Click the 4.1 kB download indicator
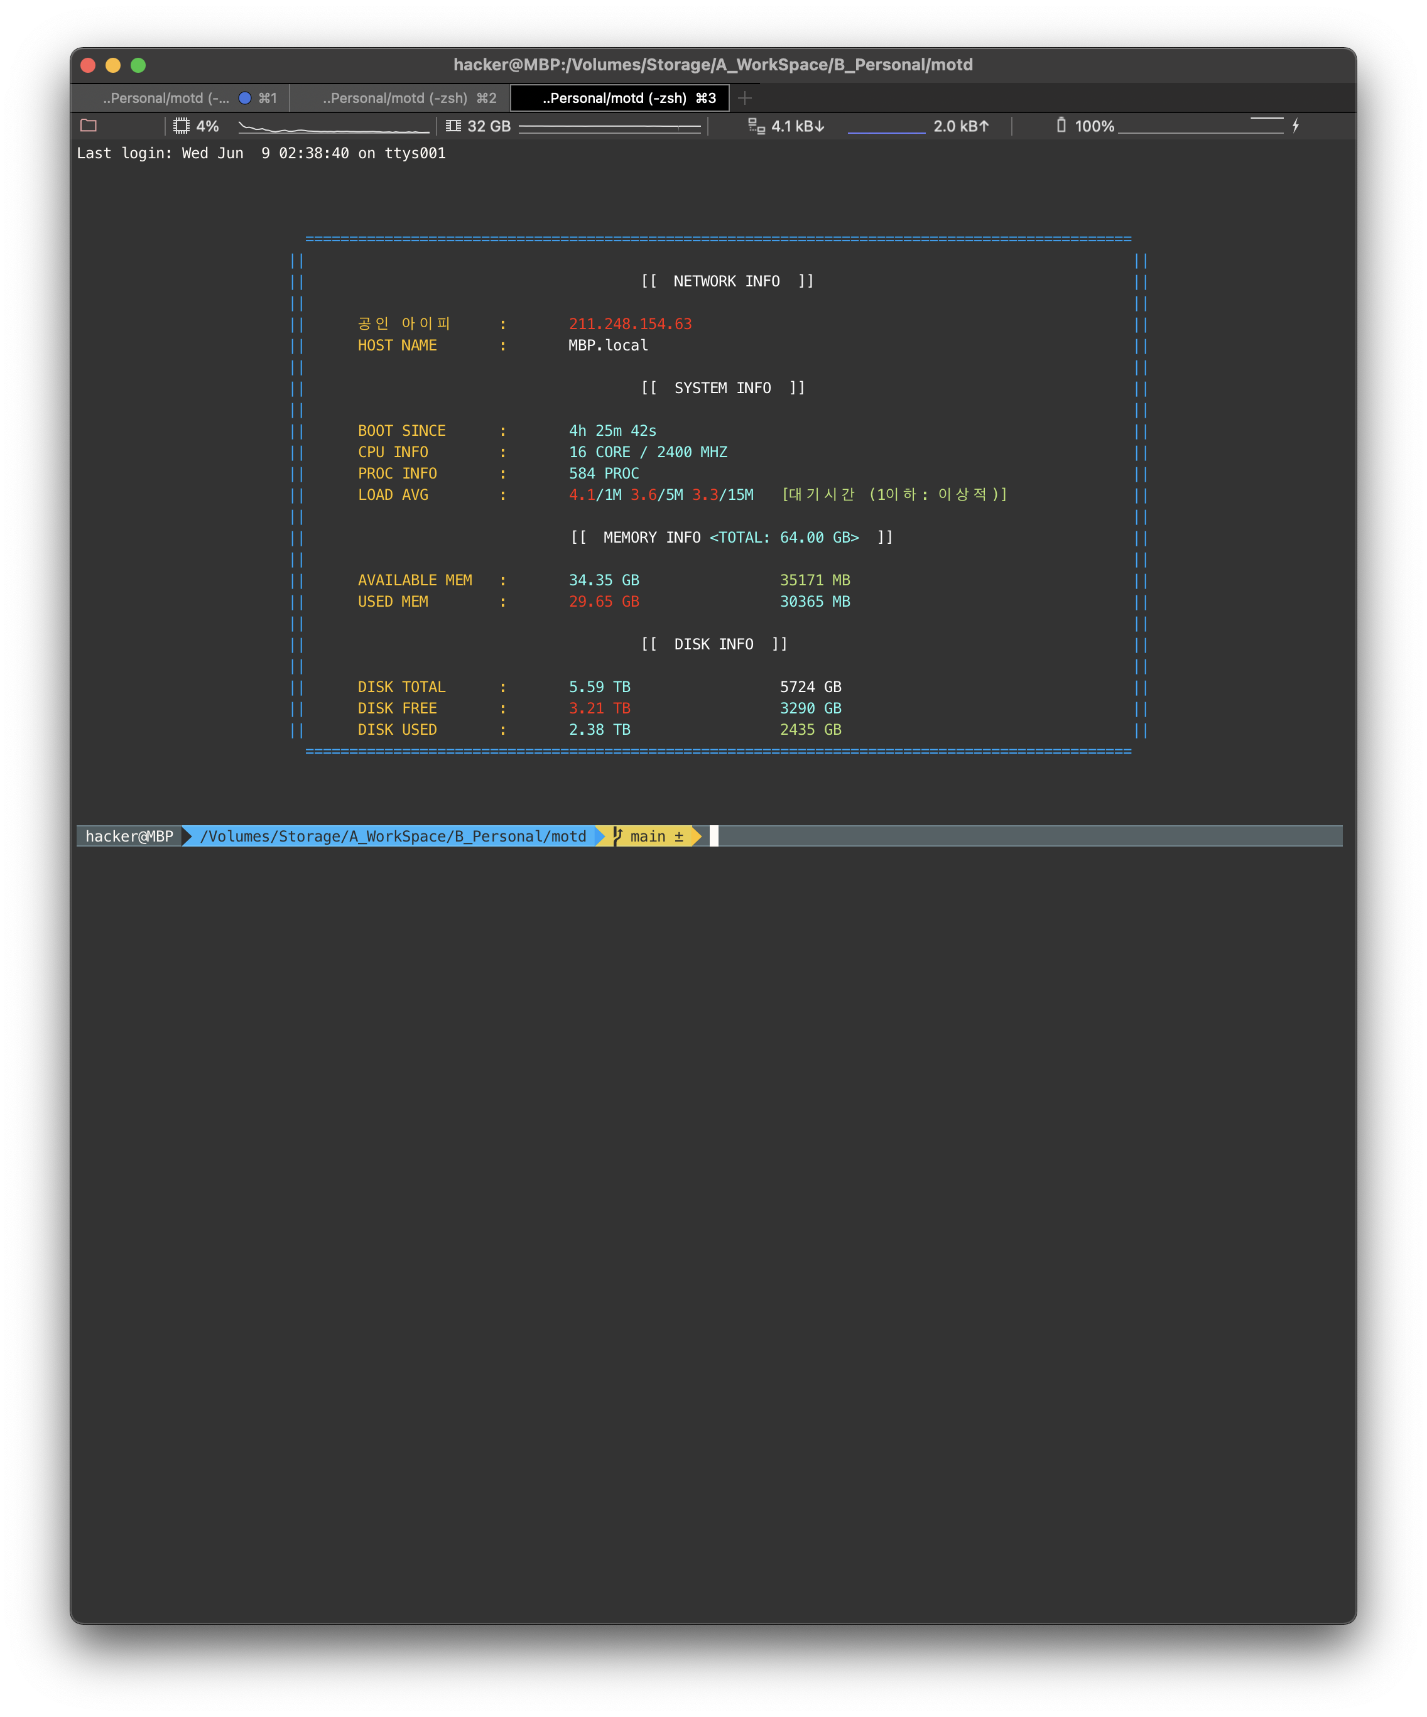1427x1717 pixels. (797, 126)
